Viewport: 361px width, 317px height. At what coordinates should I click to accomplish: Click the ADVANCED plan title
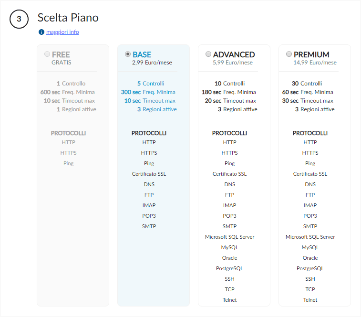[234, 54]
